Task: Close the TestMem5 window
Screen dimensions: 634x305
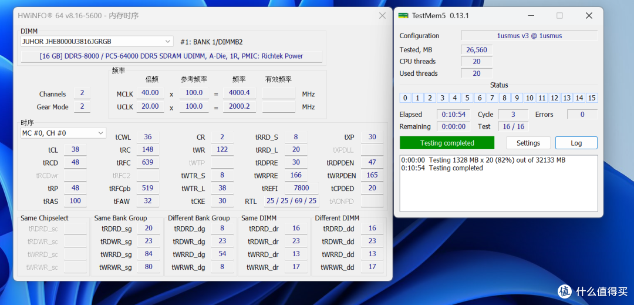Action: pyautogui.click(x=589, y=15)
